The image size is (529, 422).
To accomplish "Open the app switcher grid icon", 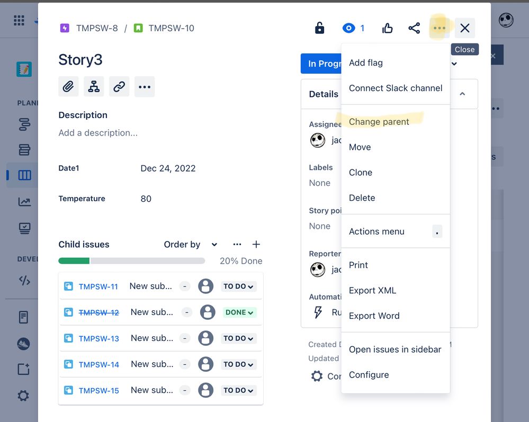I will click(x=19, y=20).
